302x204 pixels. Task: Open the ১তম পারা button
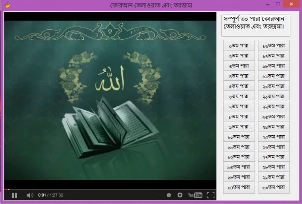239,45
